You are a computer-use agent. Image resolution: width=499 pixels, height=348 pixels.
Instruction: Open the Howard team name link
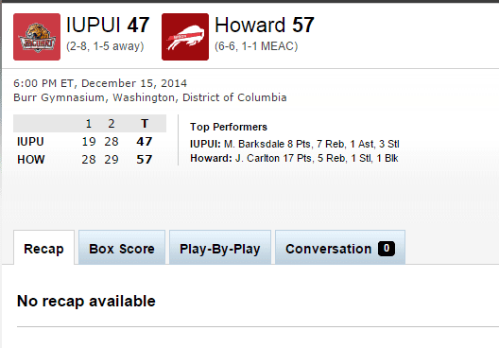click(x=249, y=25)
